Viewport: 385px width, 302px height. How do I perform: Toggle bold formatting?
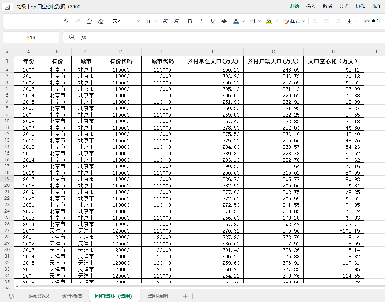[x=190, y=21]
